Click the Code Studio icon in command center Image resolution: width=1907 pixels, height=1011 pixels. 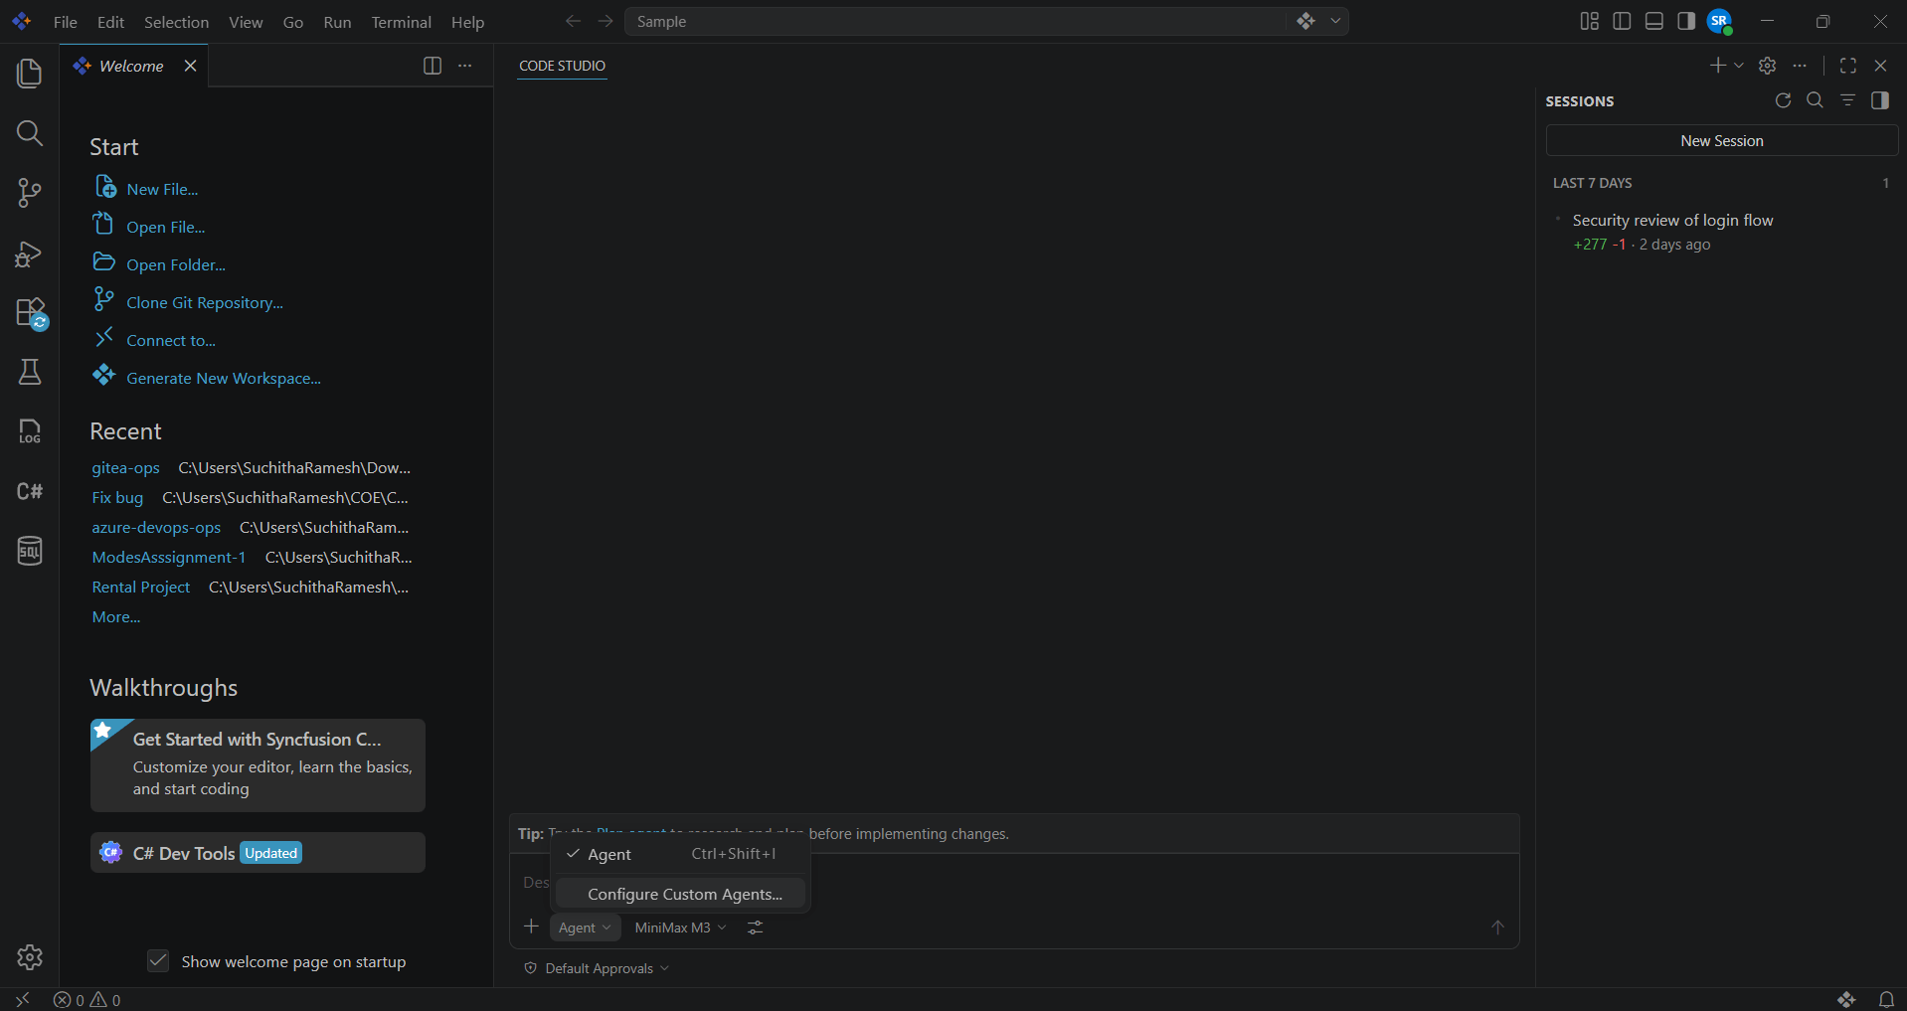(x=1305, y=21)
